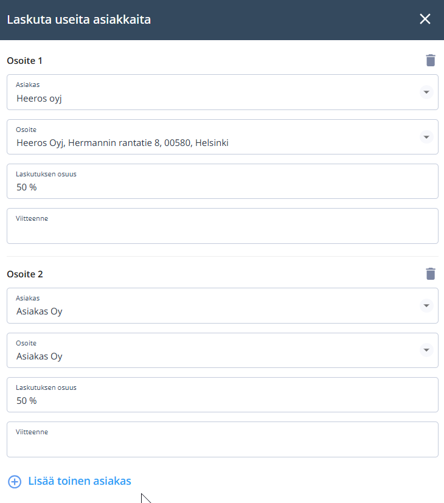Delete Osoite 1 with the trash icon
Viewport: 444px width, 503px height.
[431, 60]
